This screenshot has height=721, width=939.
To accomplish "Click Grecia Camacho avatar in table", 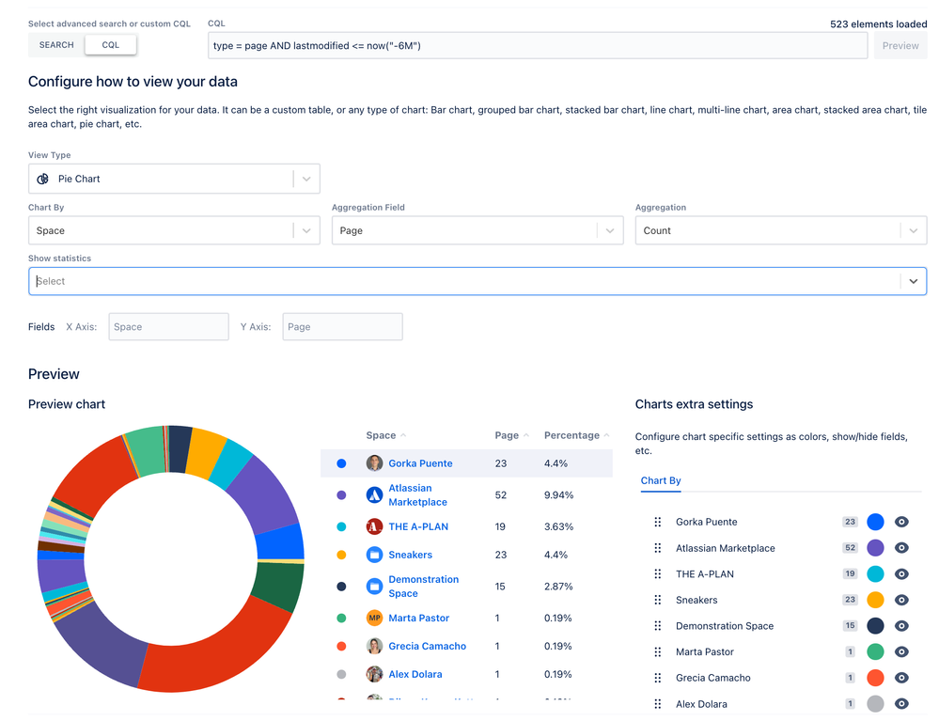I will coord(374,646).
